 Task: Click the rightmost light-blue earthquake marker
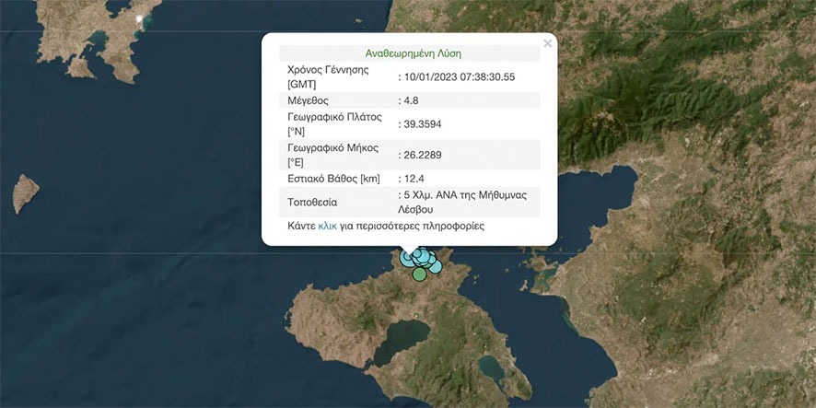436,267
